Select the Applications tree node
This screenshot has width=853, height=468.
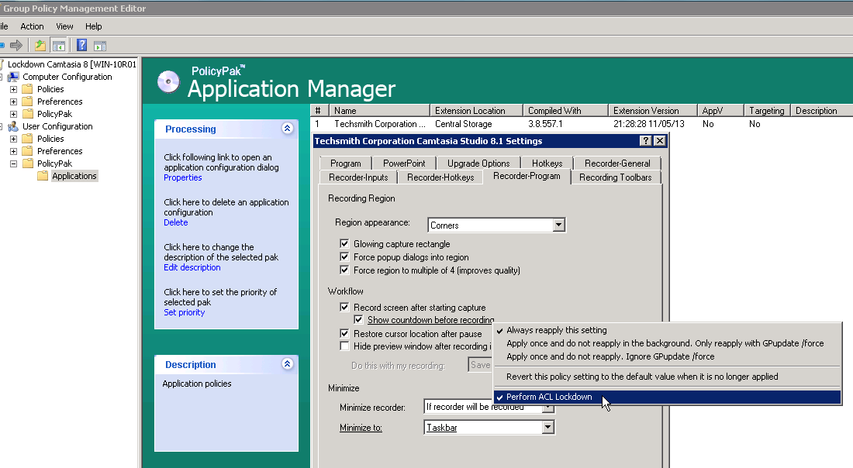[x=74, y=176]
